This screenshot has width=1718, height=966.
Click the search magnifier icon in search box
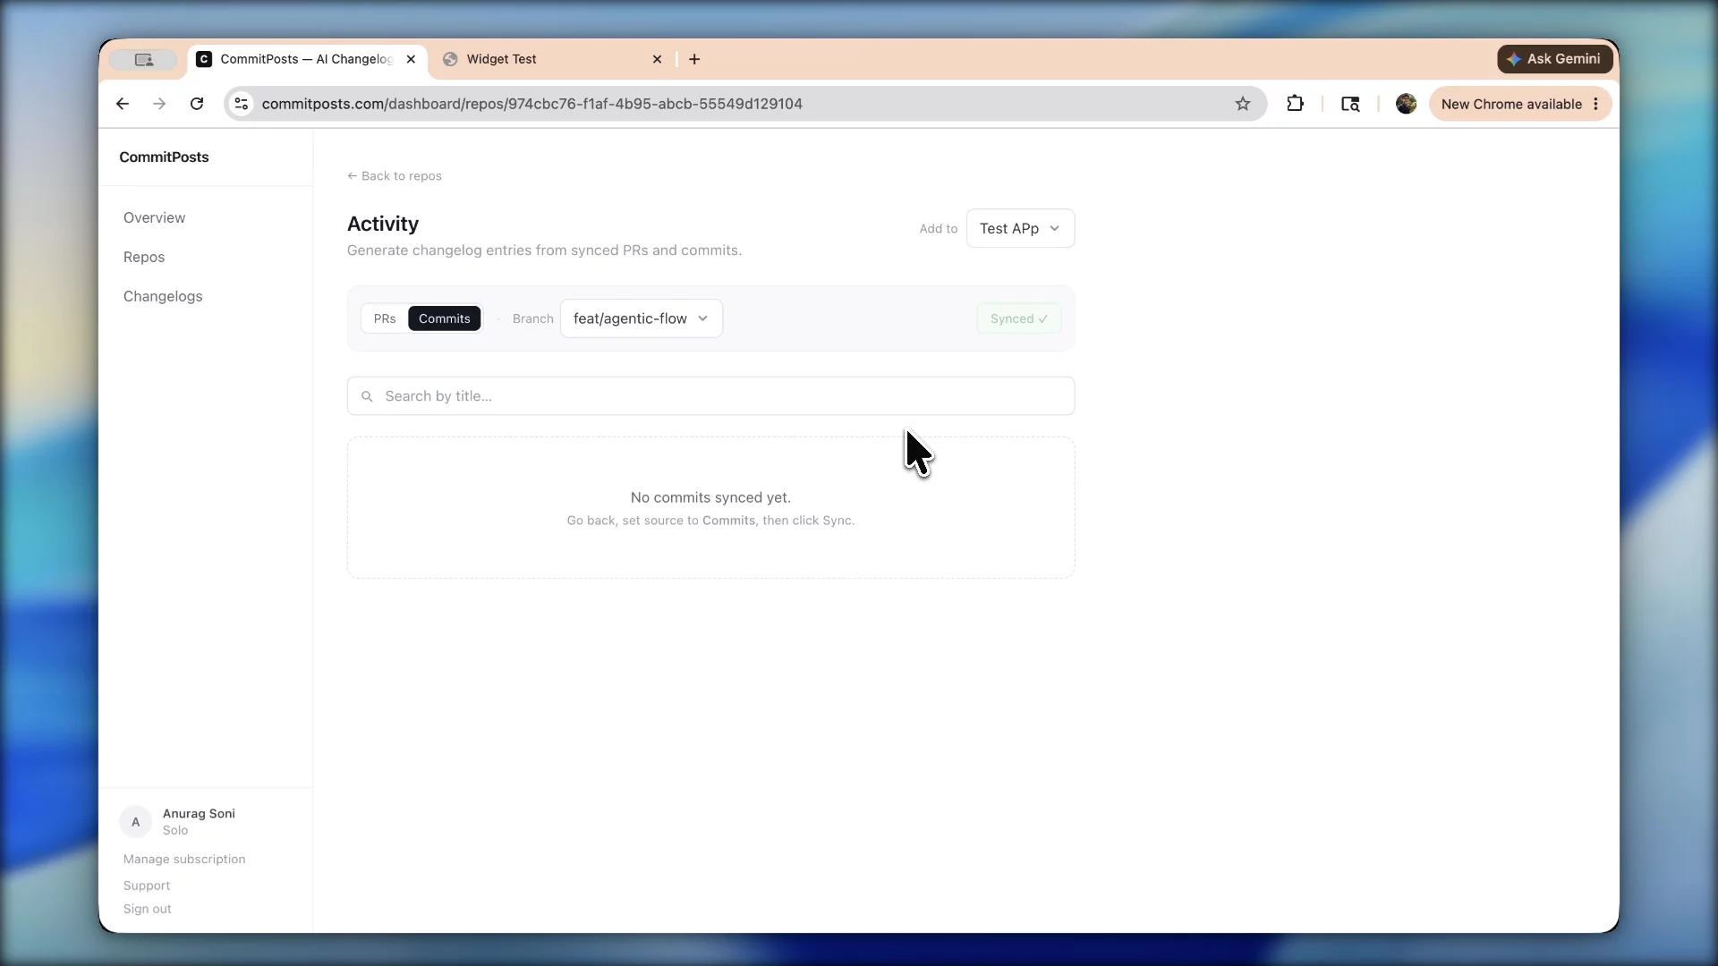(x=367, y=396)
